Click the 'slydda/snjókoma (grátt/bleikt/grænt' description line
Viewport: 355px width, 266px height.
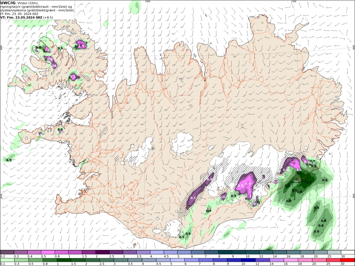[x=37, y=10]
